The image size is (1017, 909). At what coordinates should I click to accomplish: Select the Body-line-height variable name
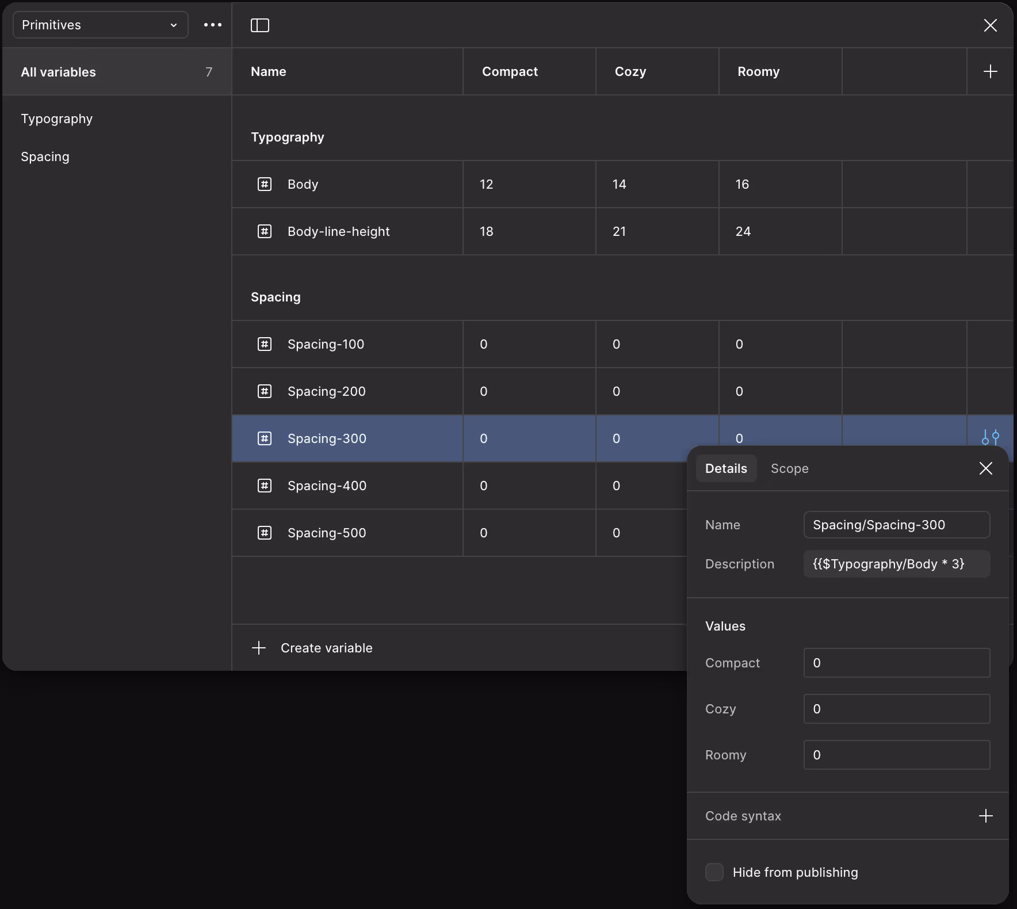point(338,231)
